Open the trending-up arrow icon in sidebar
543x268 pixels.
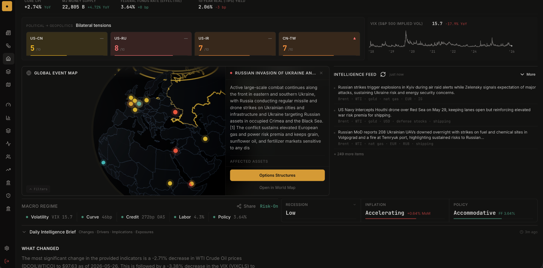click(8, 170)
